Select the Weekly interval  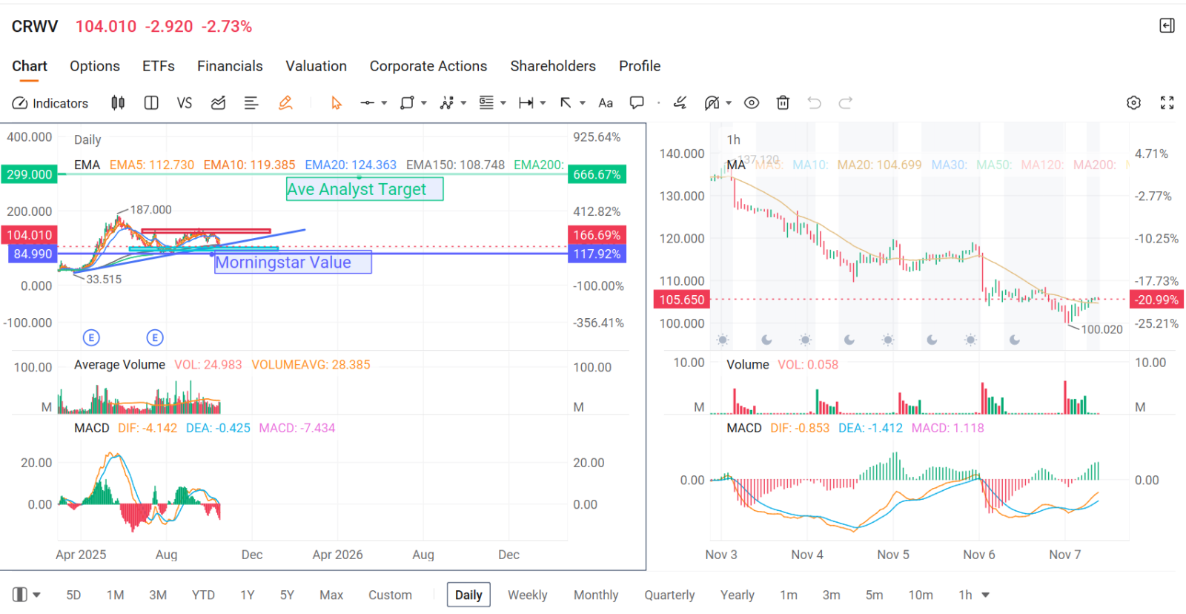(x=528, y=595)
